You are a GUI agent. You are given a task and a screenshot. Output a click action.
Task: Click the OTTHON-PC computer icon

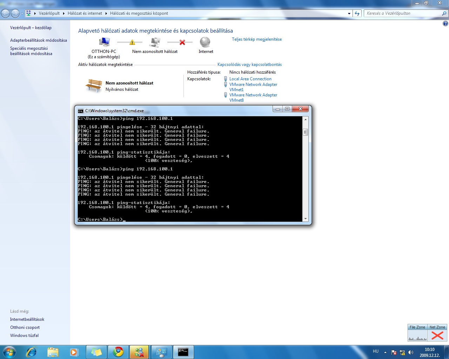pos(104,42)
